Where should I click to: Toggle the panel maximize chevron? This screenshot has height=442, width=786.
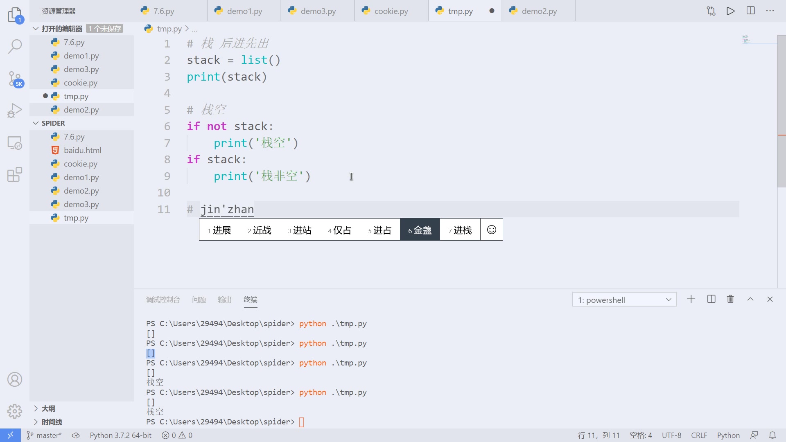[750, 299]
